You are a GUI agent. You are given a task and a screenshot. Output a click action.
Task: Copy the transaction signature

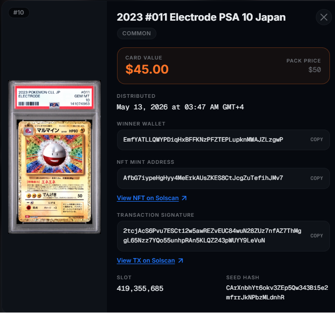pos(316,236)
